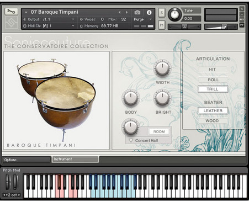
Task: Click the Soniccouture logo icon below wrench
Action: (x=11, y=22)
